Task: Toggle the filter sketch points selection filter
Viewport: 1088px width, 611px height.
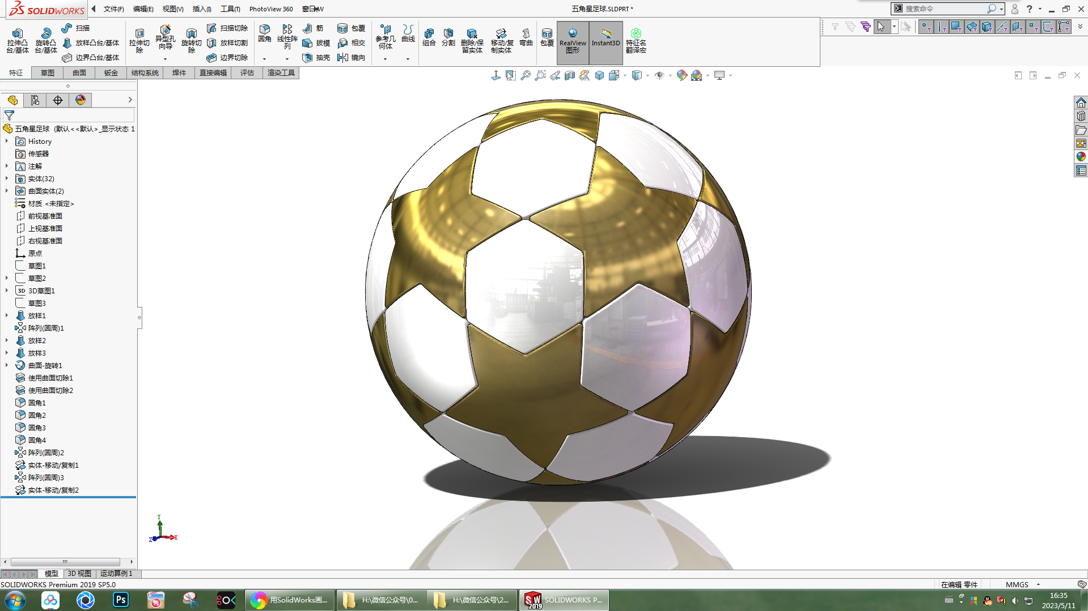Action: coord(1033,27)
